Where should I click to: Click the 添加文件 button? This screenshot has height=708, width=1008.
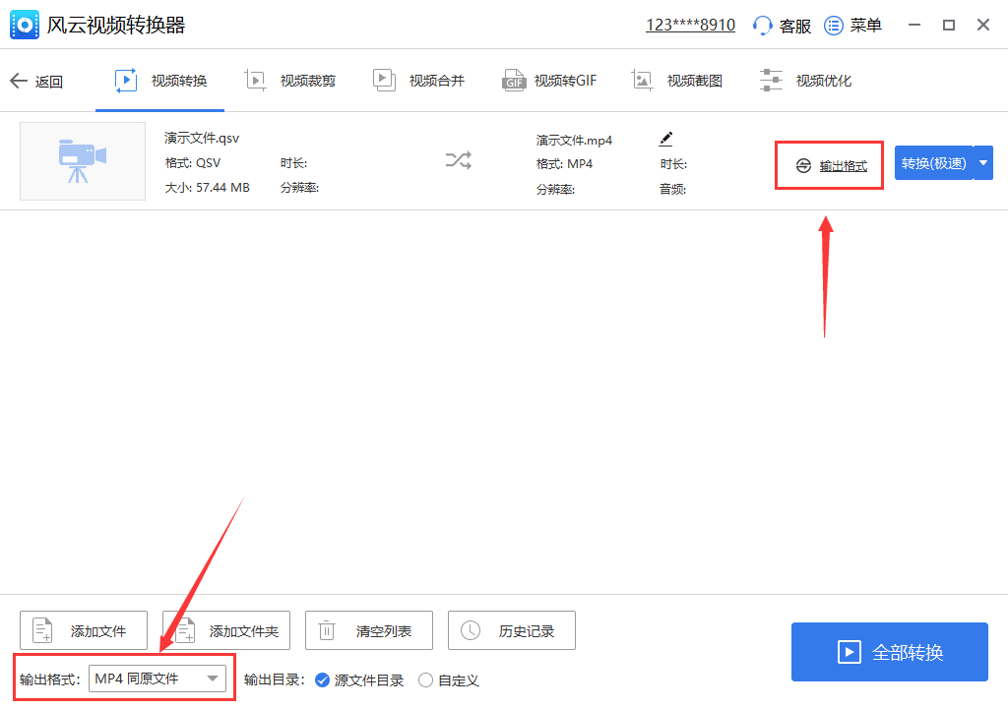coord(84,631)
